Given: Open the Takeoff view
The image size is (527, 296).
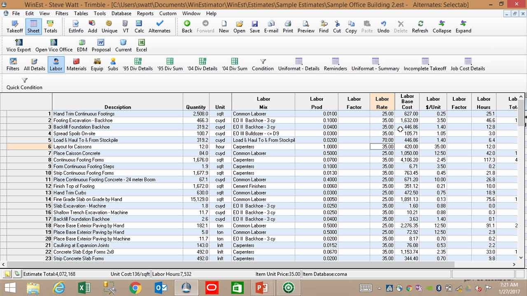Looking at the screenshot, I should click(15, 26).
